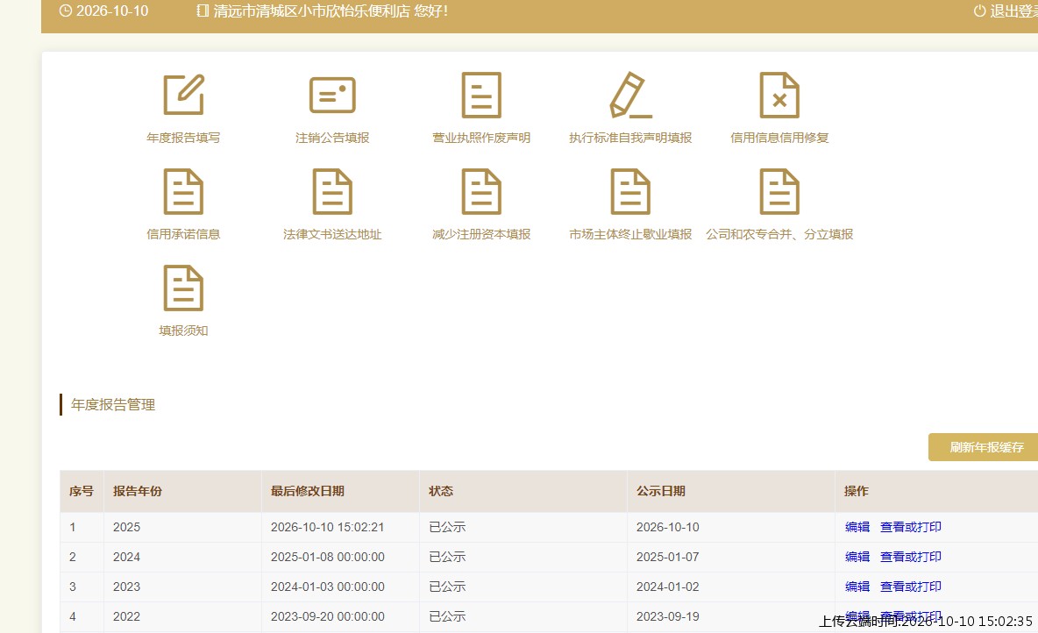Select 信用信息信用修复 icon
1038x633 pixels.
click(779, 95)
